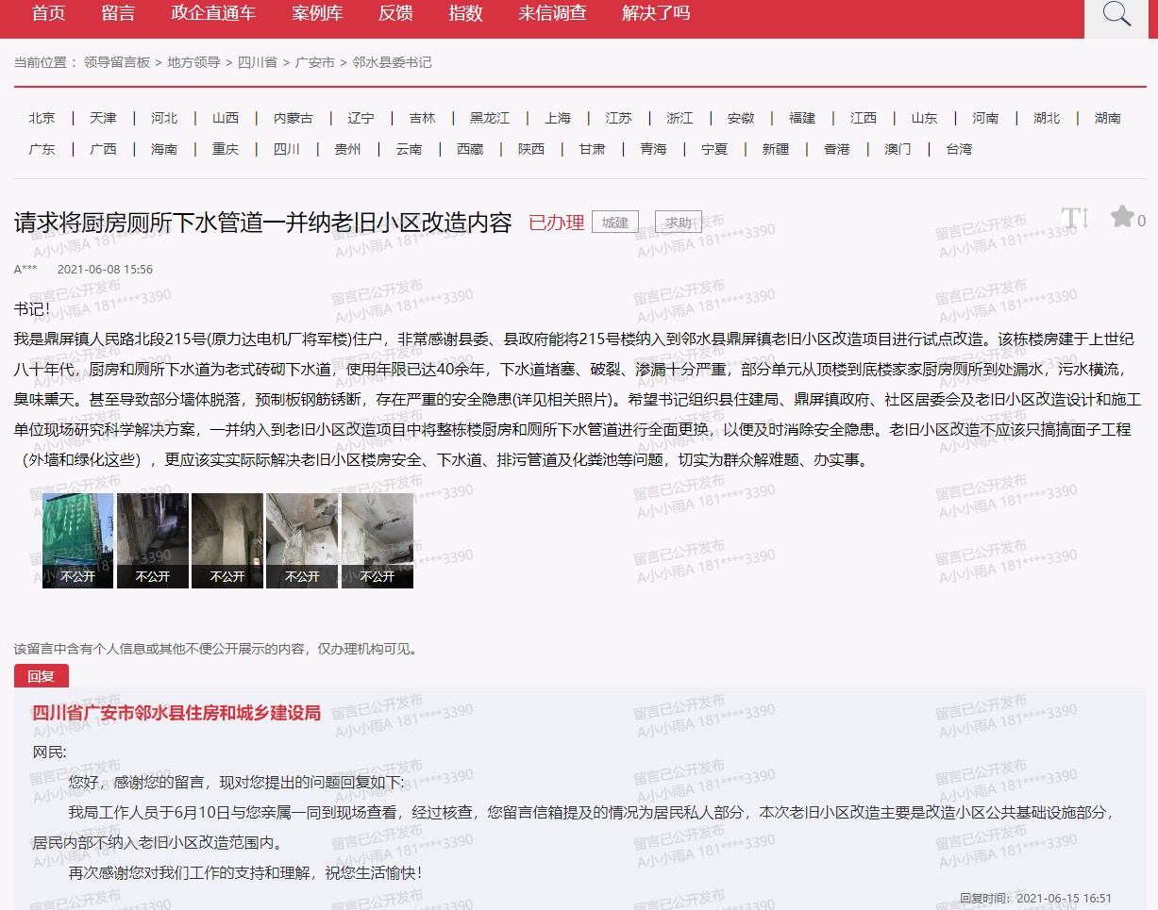
Task: Go to 政企直通车 in the navigation bar
Action: (x=213, y=13)
